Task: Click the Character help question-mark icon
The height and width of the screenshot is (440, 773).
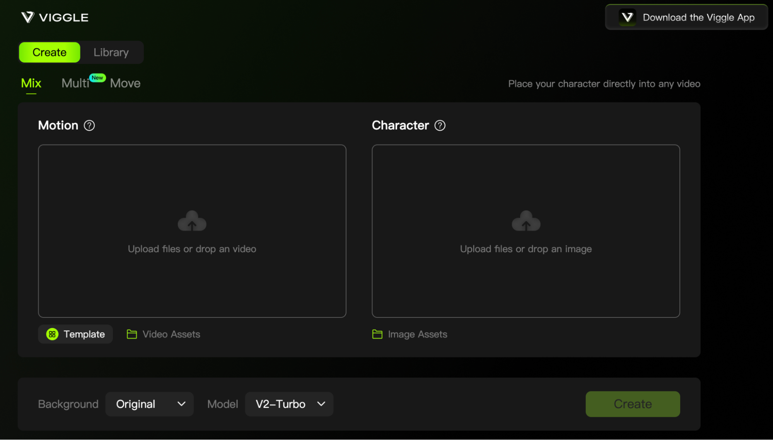Action: tap(440, 126)
